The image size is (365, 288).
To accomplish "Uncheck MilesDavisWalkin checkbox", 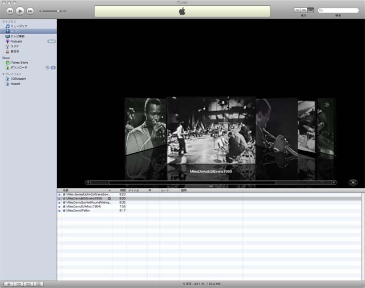I will point(64,210).
